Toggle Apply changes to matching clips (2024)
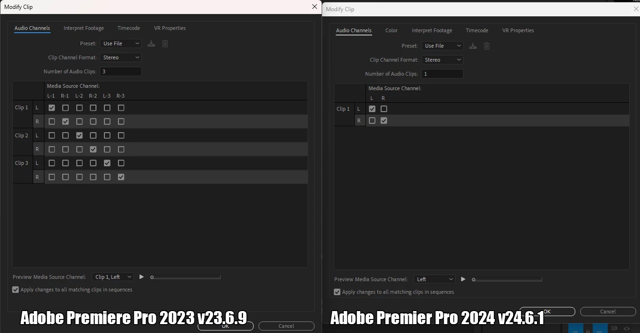 point(337,292)
